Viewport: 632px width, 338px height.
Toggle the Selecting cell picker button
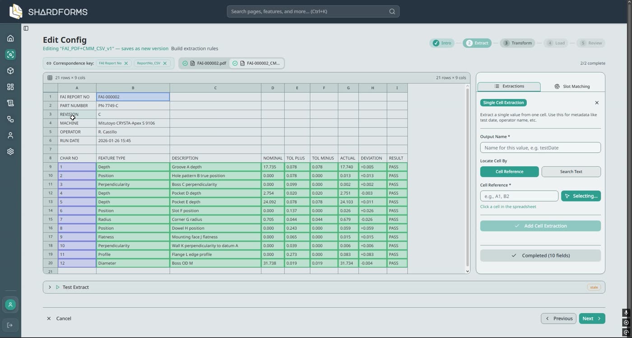coord(581,196)
